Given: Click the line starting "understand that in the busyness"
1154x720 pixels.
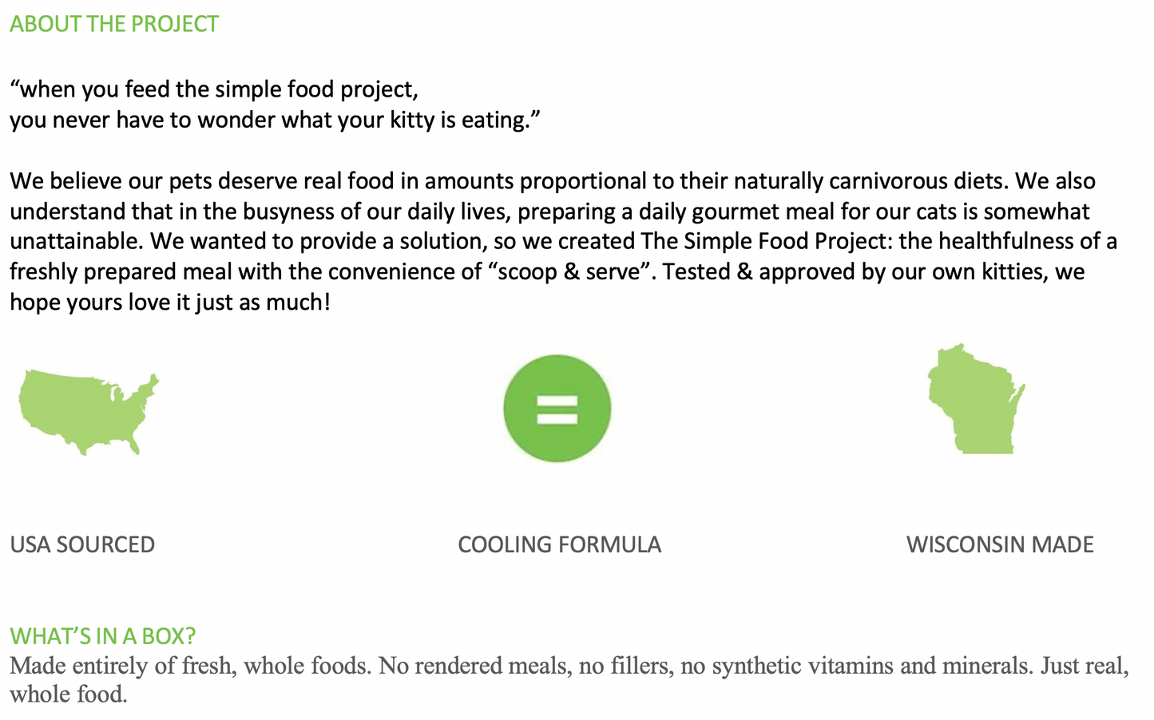Looking at the screenshot, I should [x=549, y=211].
